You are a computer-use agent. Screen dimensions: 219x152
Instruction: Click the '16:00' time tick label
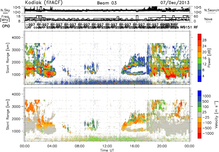pos(134,146)
